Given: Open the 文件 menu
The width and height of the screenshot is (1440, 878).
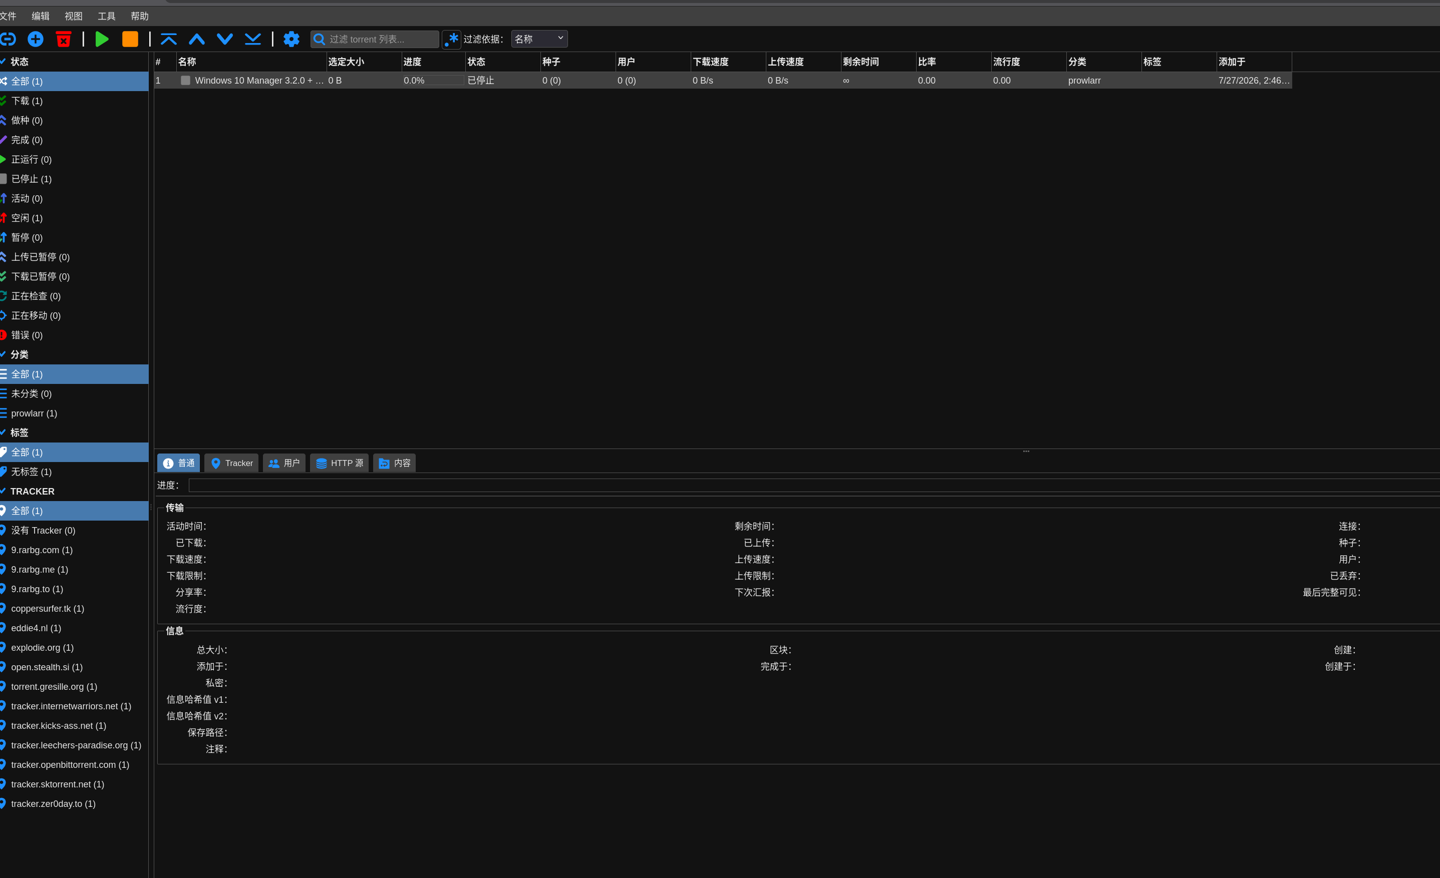Looking at the screenshot, I should (8, 16).
